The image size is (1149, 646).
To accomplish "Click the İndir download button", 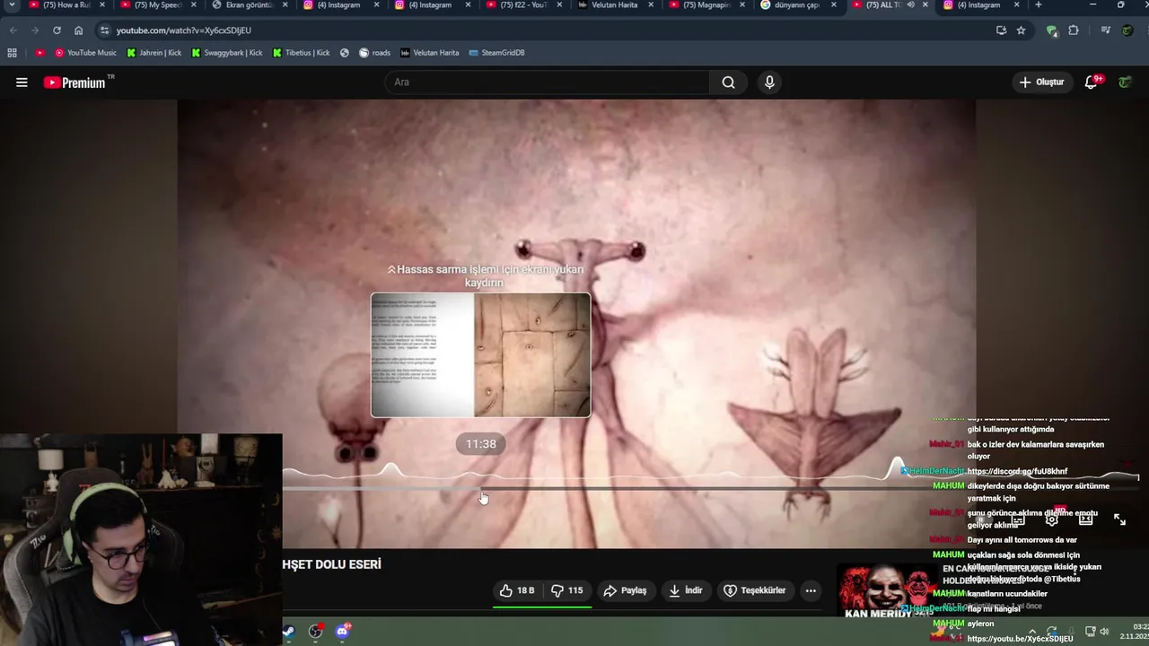I will [686, 590].
